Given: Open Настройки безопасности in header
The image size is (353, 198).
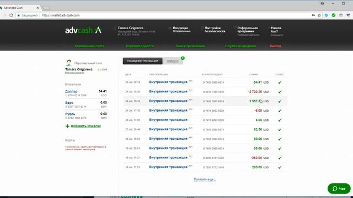Looking at the screenshot, I should pyautogui.click(x=215, y=29).
